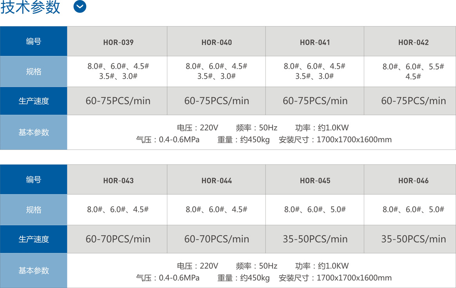
Task: Click the HOR-044 model header
Action: click(x=217, y=181)
